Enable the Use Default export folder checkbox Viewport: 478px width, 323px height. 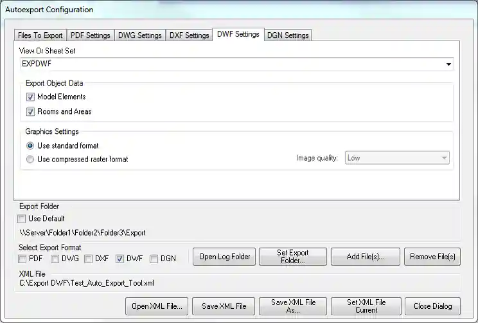pos(22,219)
